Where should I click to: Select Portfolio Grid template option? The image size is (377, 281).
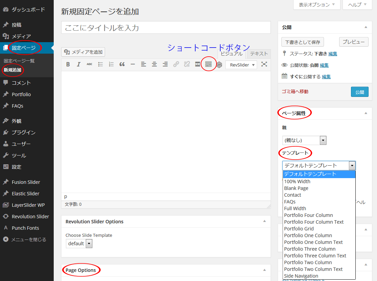(x=299, y=229)
